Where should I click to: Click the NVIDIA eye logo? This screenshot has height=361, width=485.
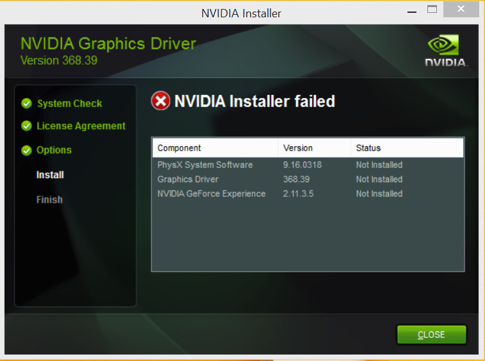tap(443, 45)
